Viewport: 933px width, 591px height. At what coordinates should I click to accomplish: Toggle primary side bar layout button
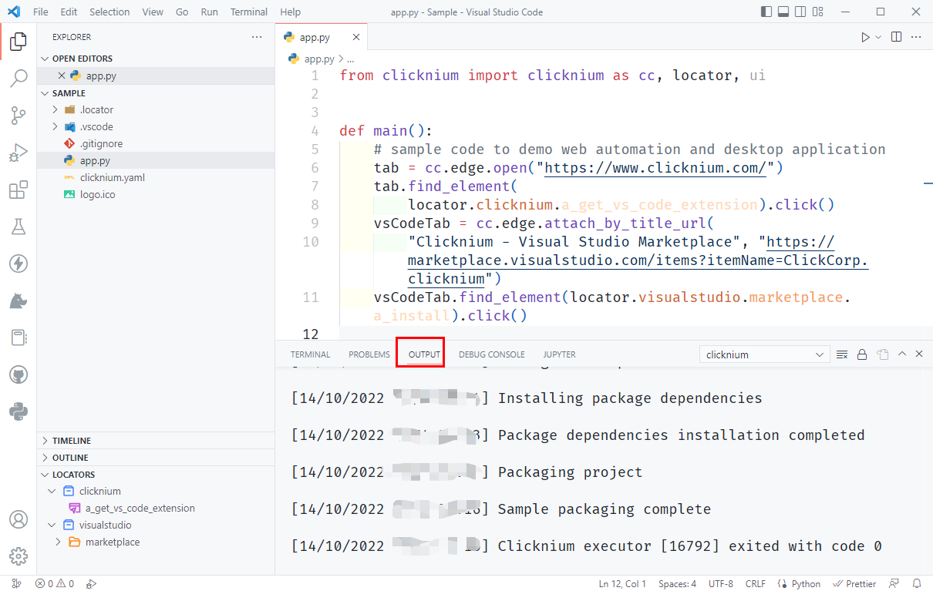(766, 12)
